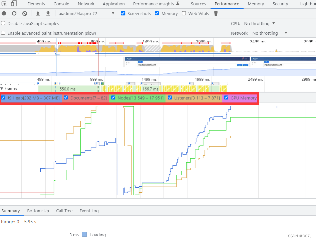Delete the recording with the trash icon
The height and width of the screenshot is (241, 316).
(x=215, y=13)
